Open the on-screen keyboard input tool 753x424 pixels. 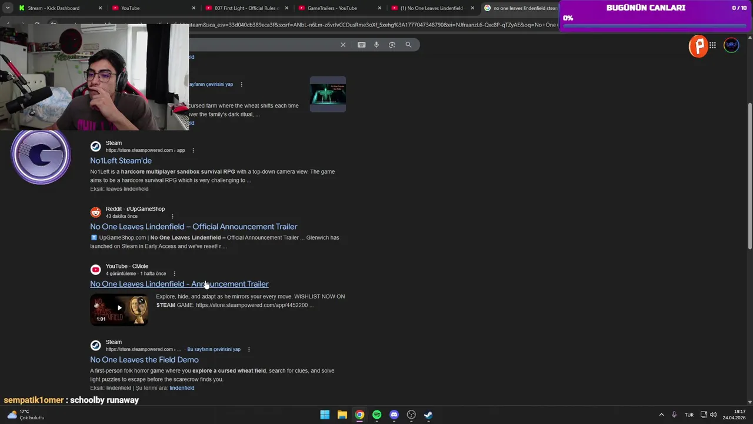tap(361, 45)
